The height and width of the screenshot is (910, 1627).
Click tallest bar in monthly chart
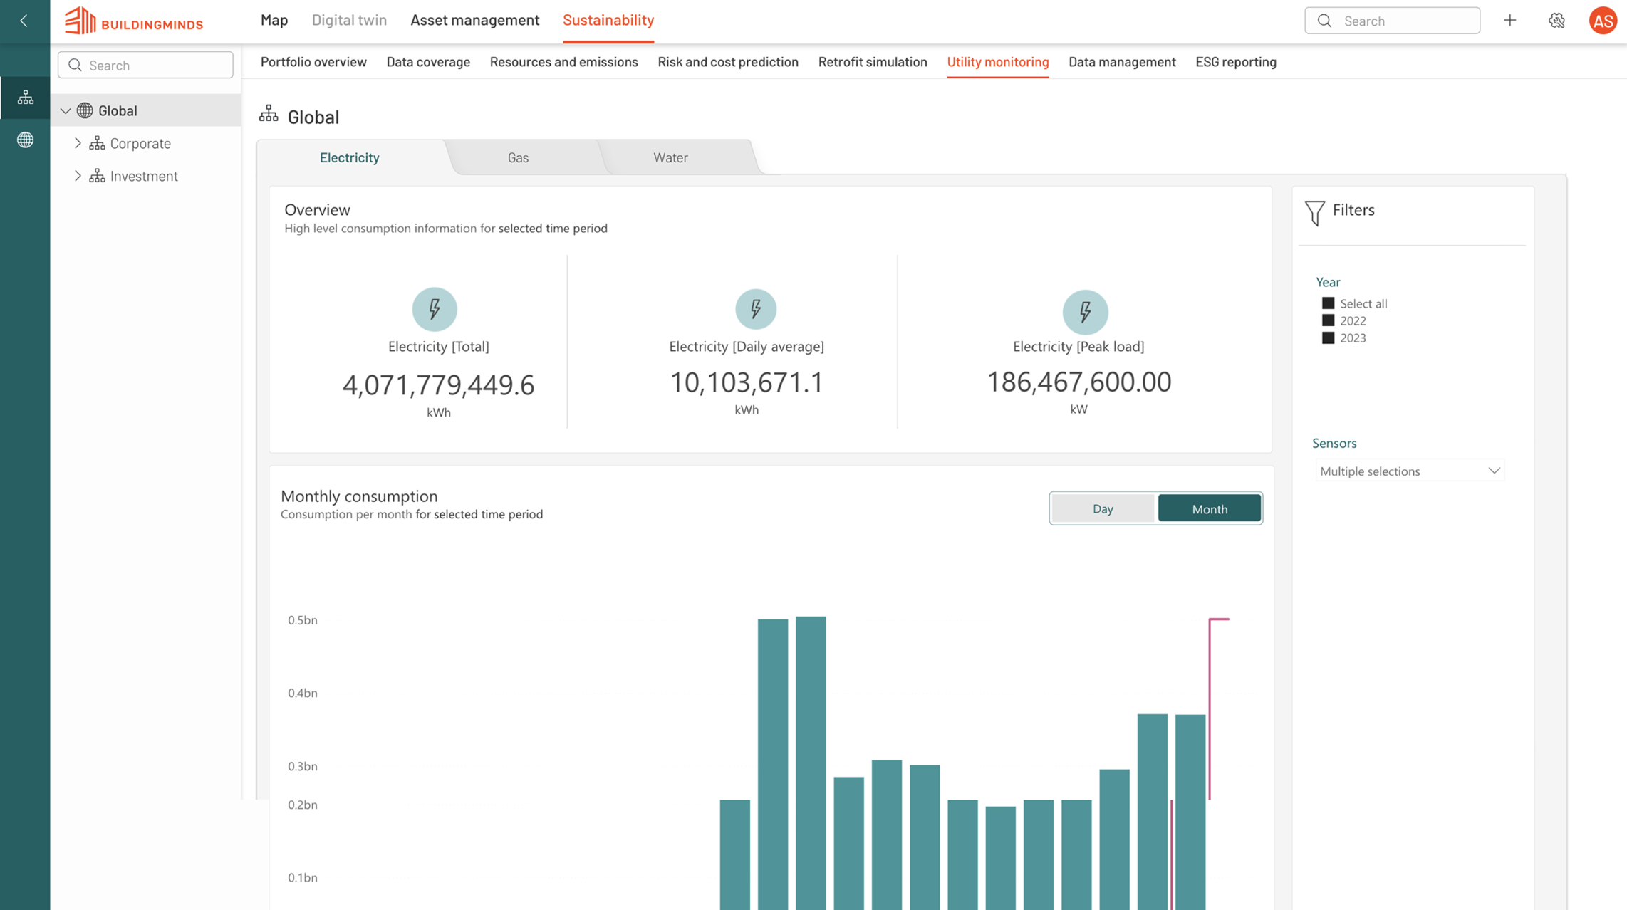811,763
